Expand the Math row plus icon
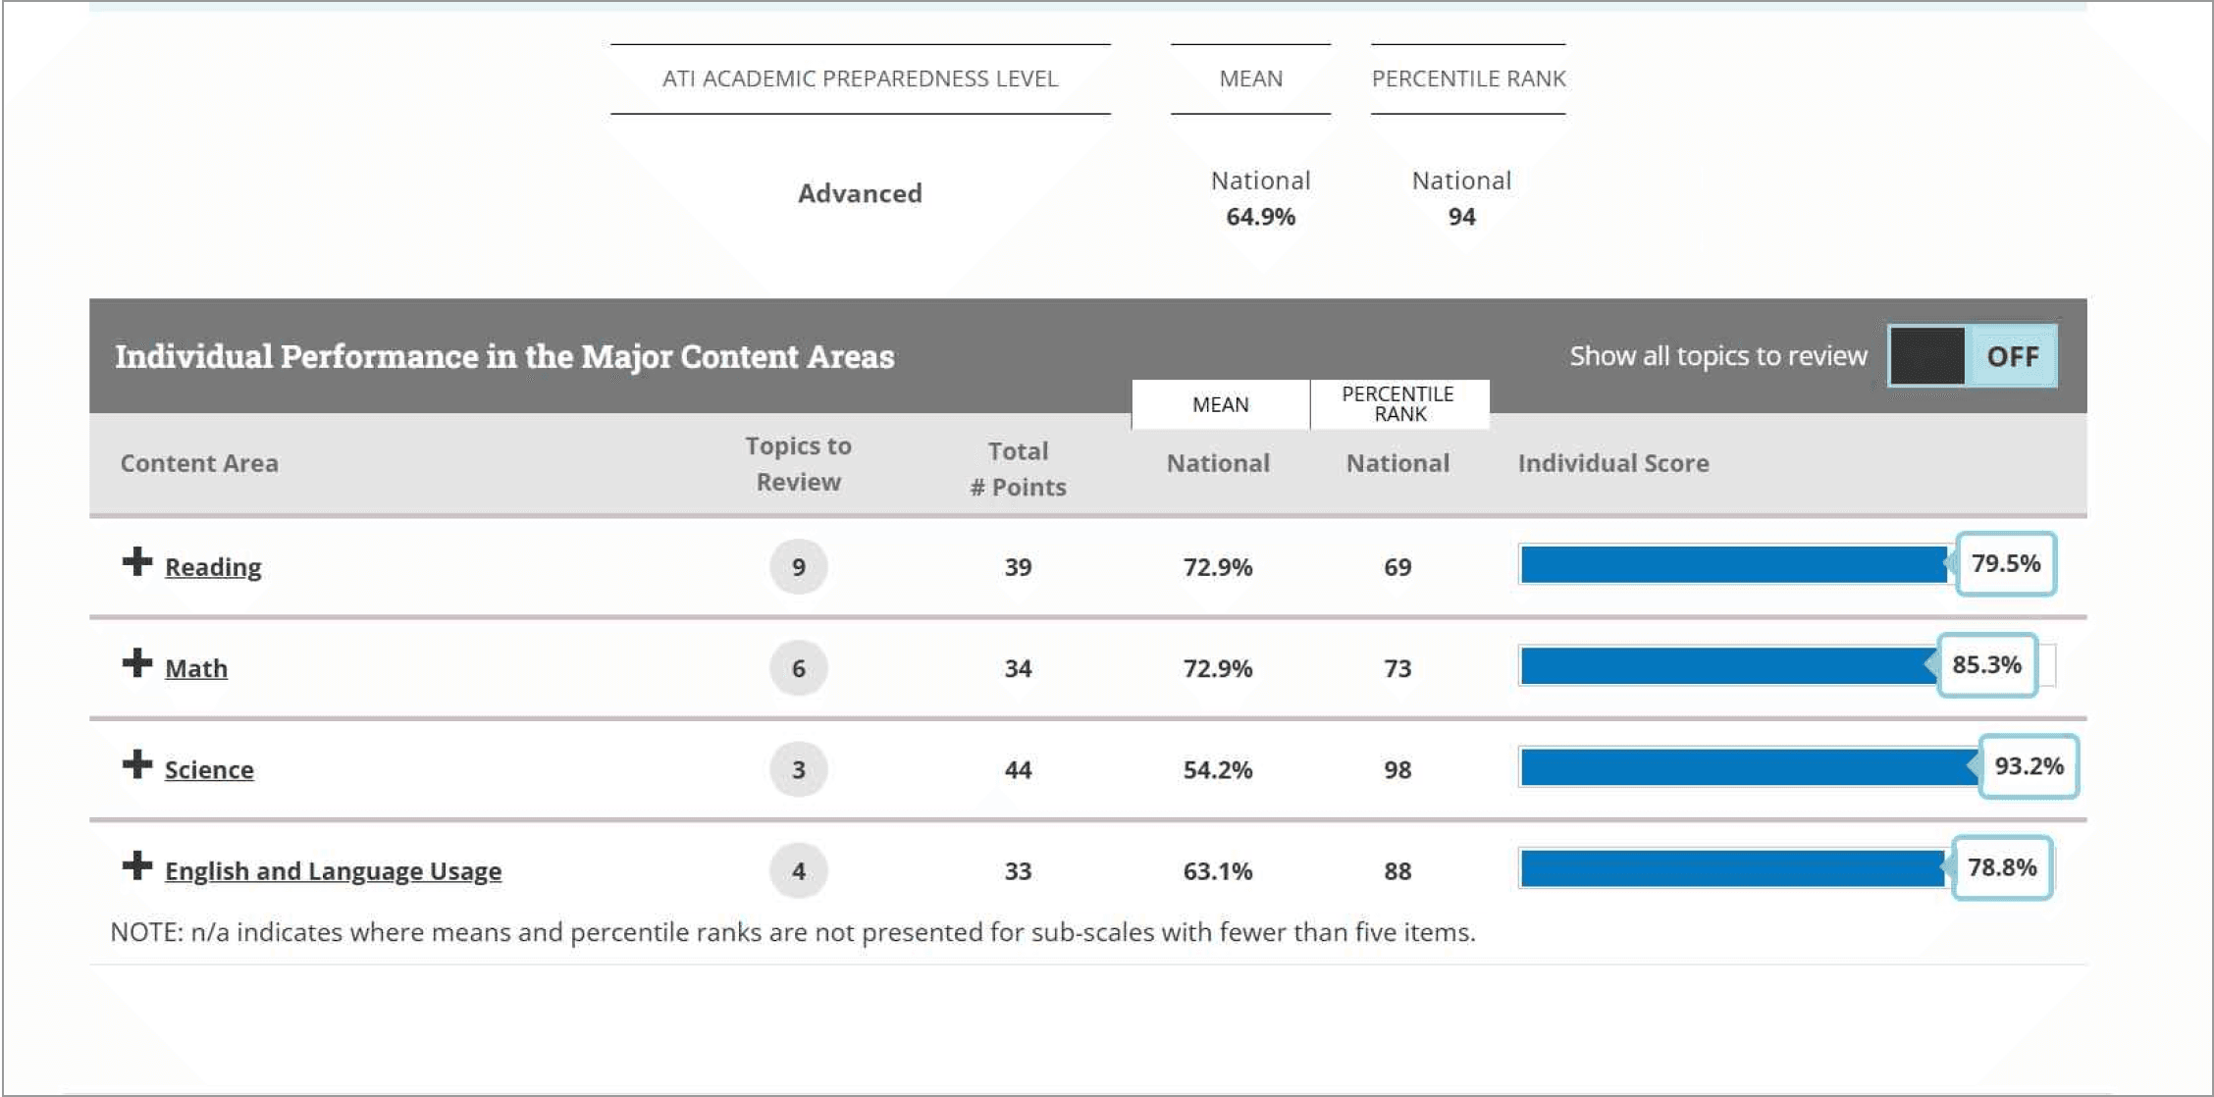The image size is (2214, 1097). pos(137,663)
